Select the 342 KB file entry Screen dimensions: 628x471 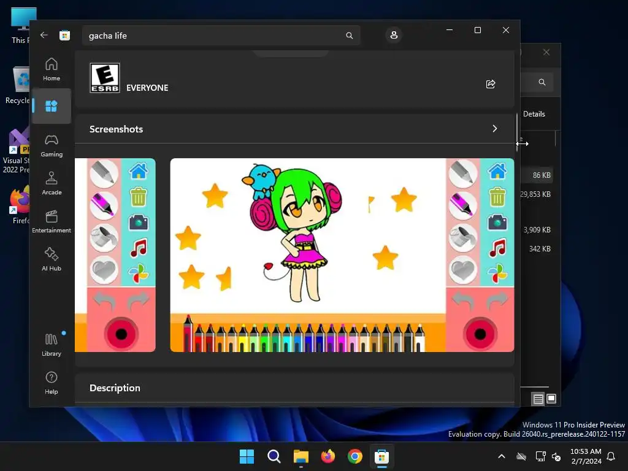[540, 249]
